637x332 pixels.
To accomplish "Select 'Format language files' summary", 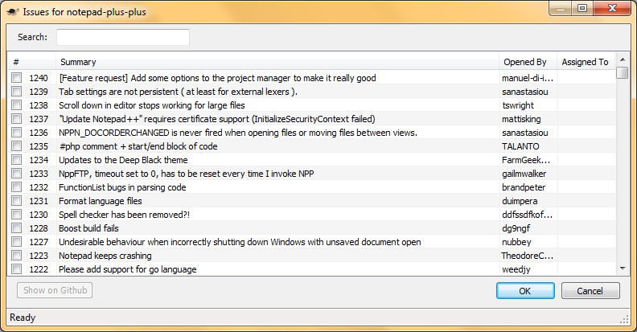I will tap(101, 201).
